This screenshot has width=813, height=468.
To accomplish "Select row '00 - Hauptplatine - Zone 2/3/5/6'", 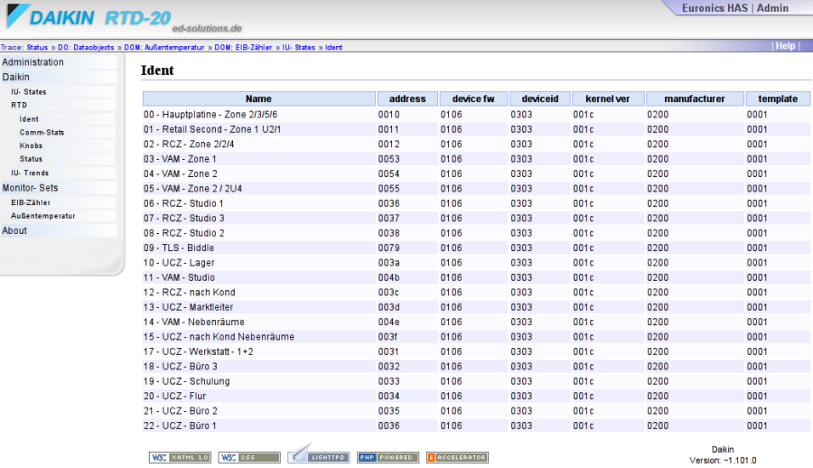I will (476, 114).
